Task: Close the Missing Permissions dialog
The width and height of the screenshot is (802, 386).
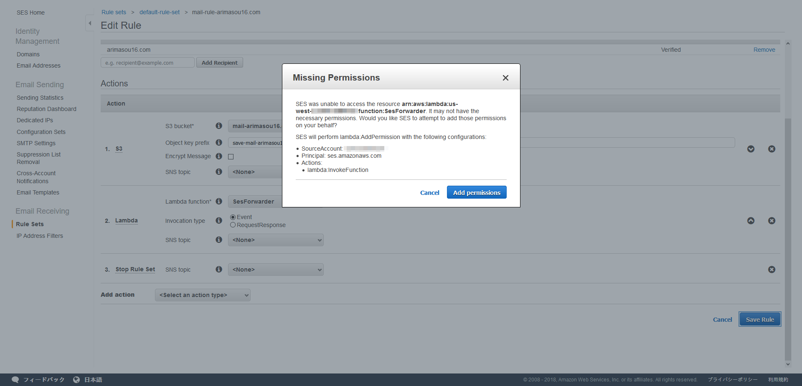Action: pos(505,78)
